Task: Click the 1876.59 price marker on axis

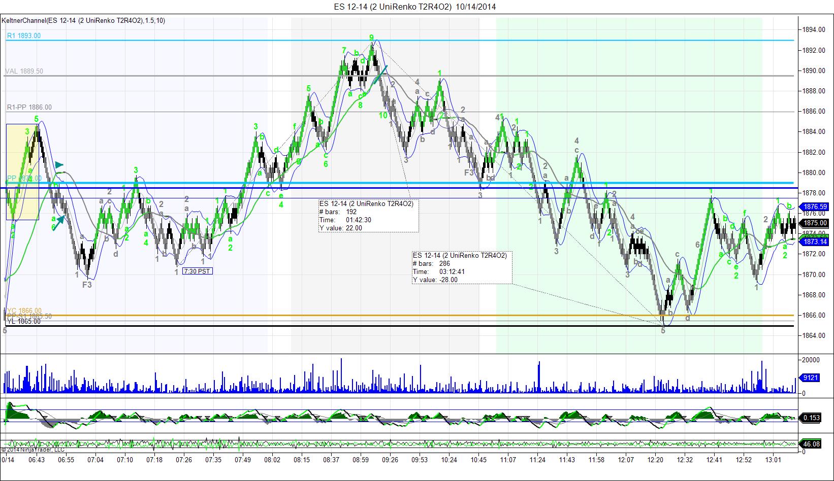Action: 814,207
